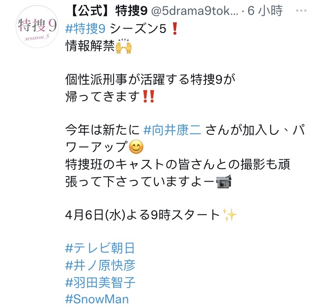324x308 pixels.
Task: Click the sparkles emoji after スタート
Action: tap(229, 214)
